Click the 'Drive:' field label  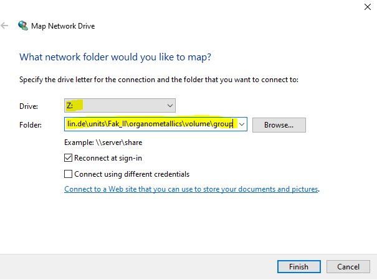pos(29,106)
